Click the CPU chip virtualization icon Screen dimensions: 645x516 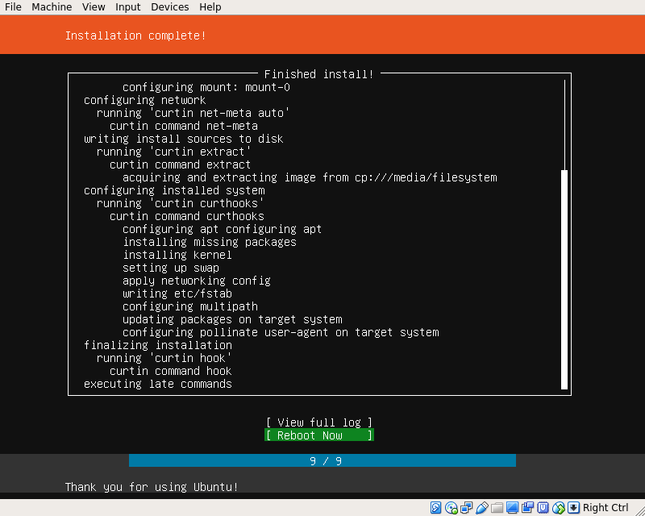tap(543, 507)
